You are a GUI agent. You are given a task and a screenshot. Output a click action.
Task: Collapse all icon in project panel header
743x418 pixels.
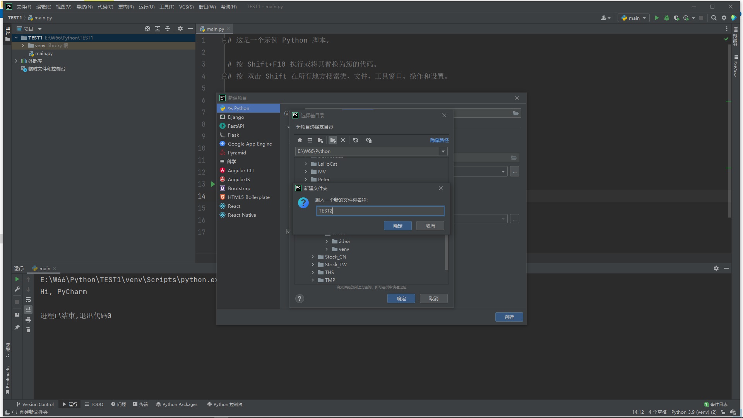(168, 29)
